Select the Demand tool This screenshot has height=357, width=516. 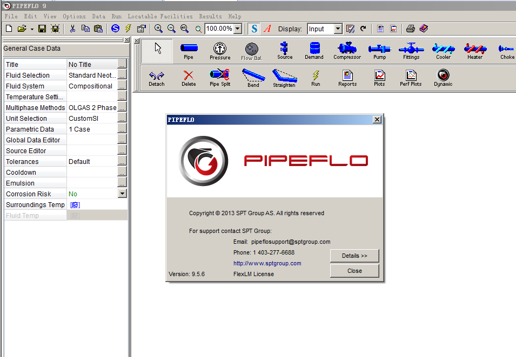pyautogui.click(x=314, y=51)
